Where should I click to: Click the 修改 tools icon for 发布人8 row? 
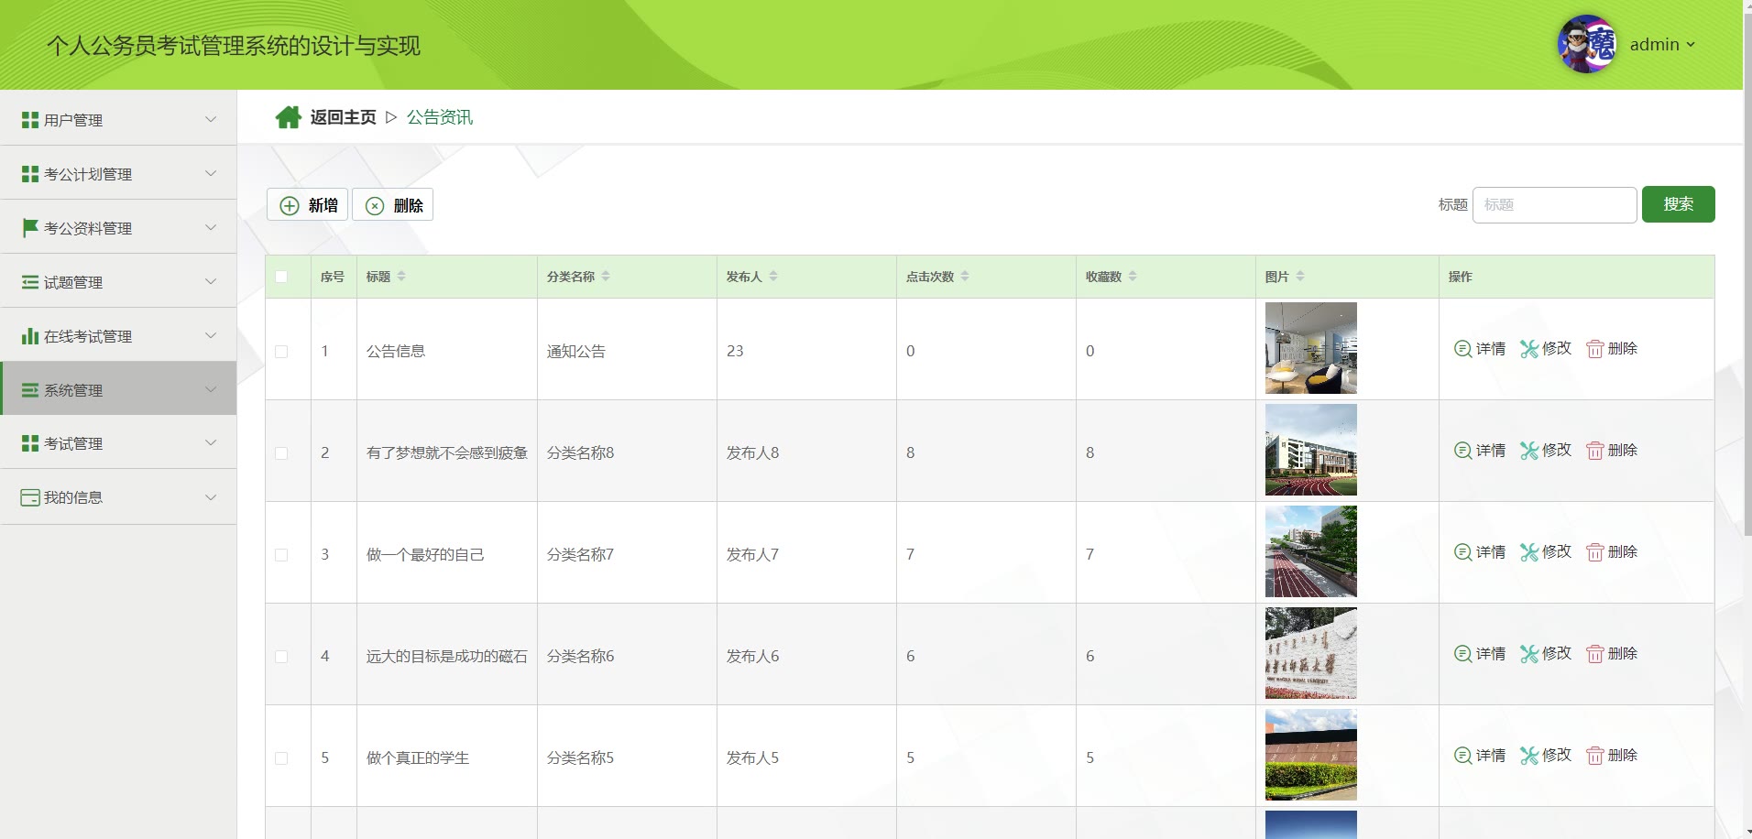click(x=1529, y=451)
